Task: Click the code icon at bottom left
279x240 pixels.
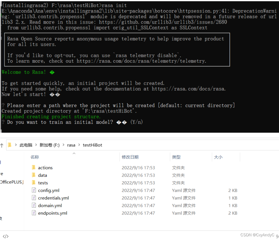Action: pos(6,236)
